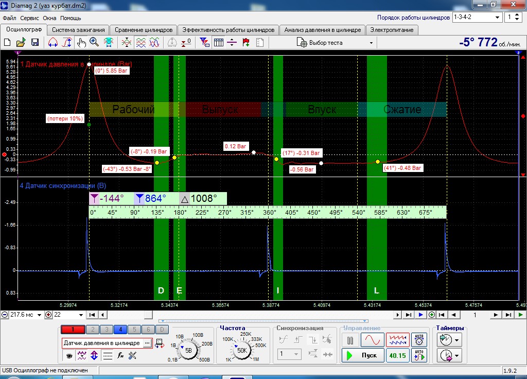
Task: Switch to the Сравнение цилиндров tab
Action: pos(144,30)
